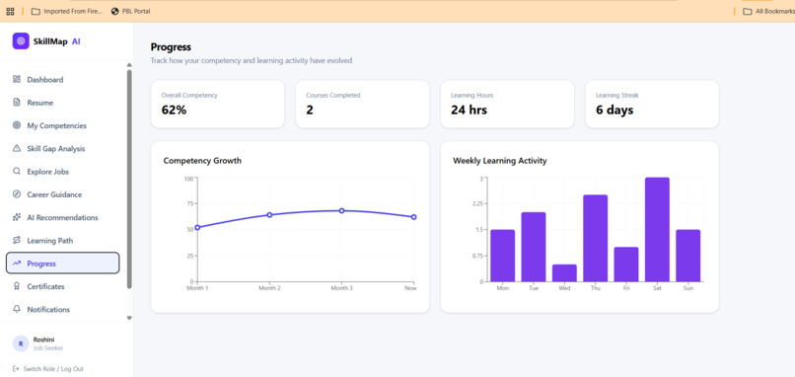Image resolution: width=795 pixels, height=377 pixels.
Task: Open the Dashboard menu item
Action: (x=62, y=79)
